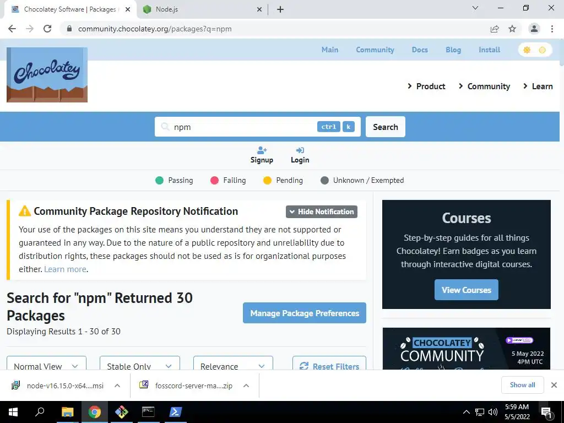
Task: Click the tab search chevron icon
Action: pyautogui.click(x=475, y=8)
